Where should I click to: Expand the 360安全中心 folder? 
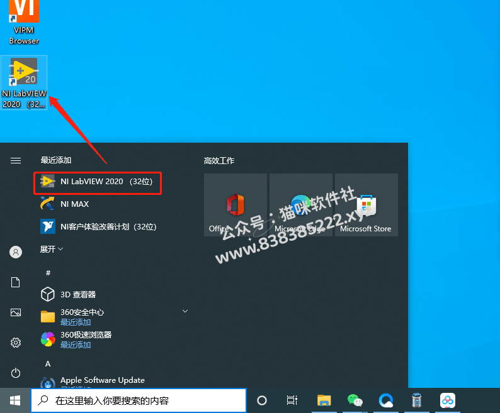(185, 311)
